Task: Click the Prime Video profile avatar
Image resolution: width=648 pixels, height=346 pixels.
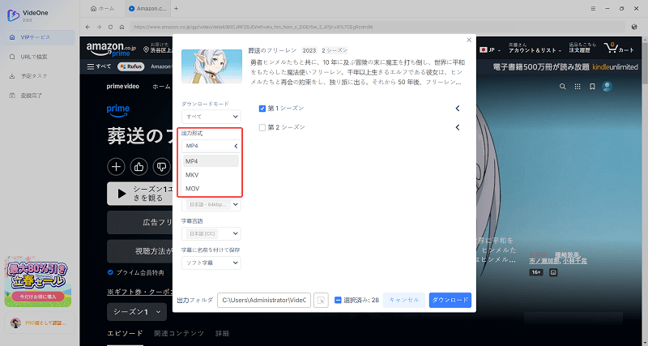Action: click(x=607, y=87)
